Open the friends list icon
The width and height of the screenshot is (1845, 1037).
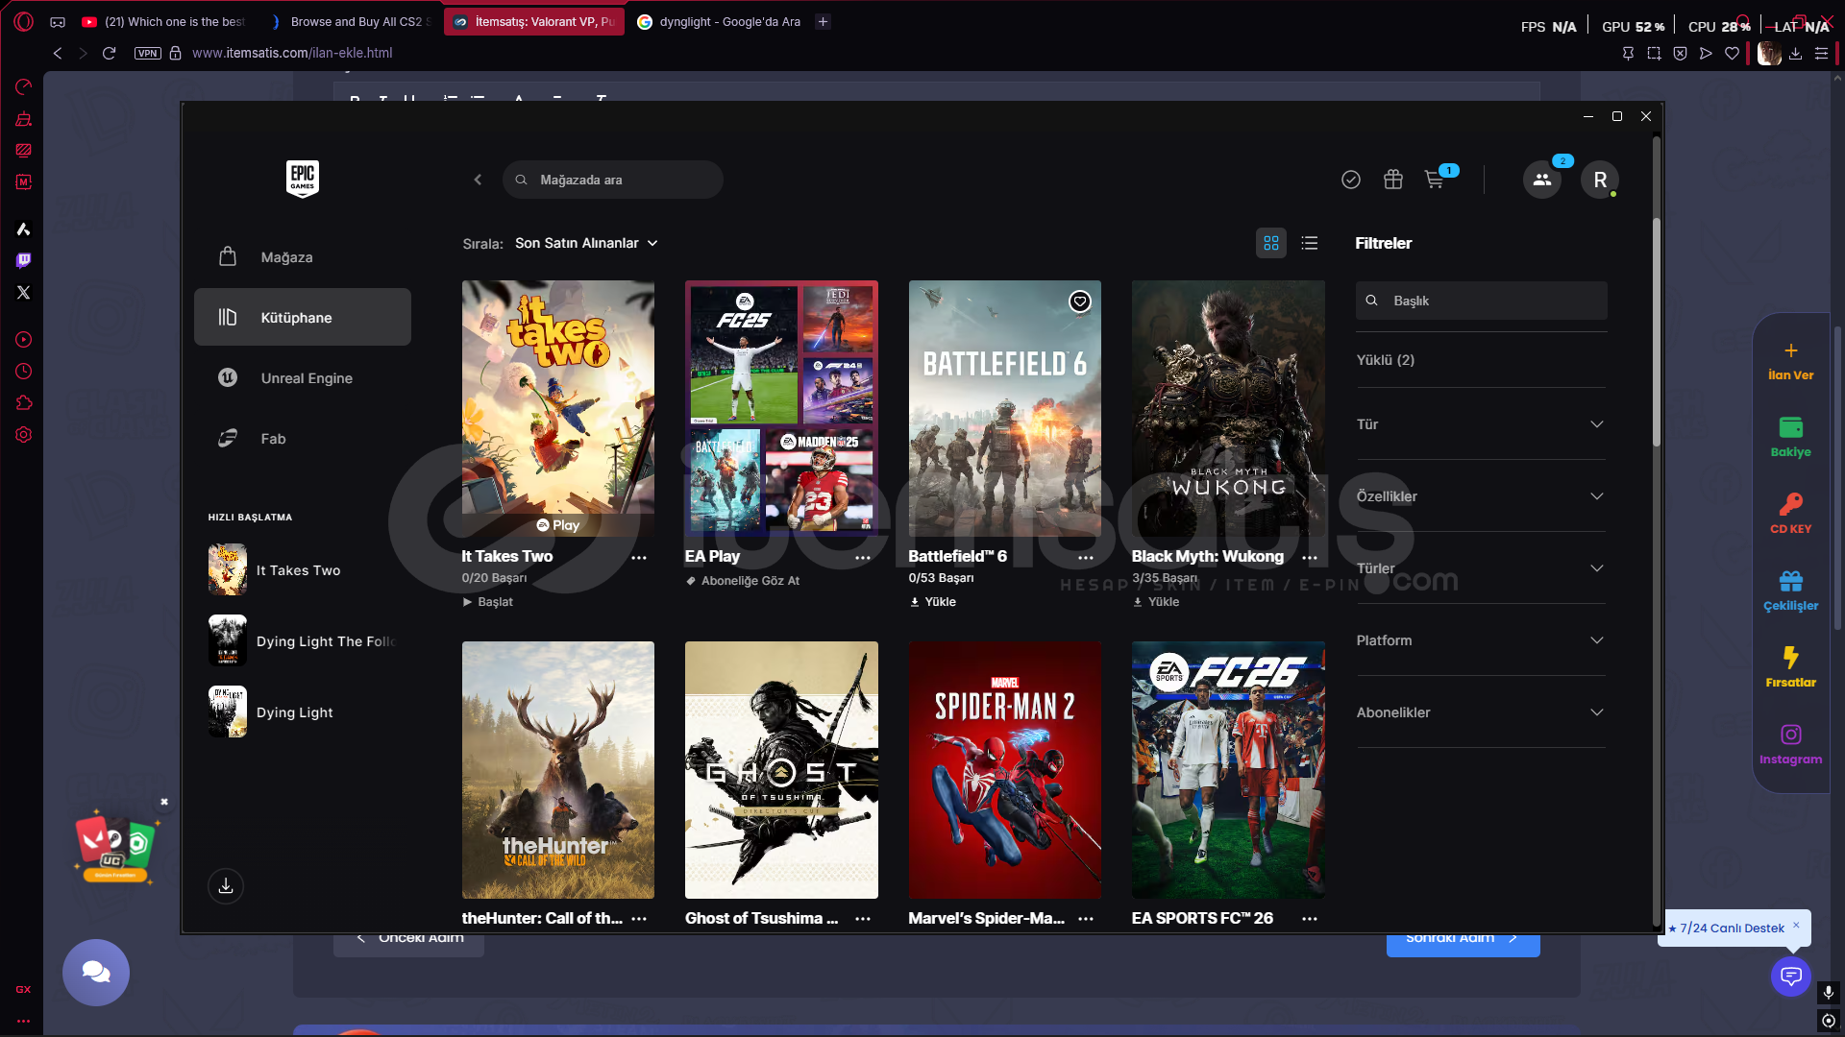tap(1541, 180)
